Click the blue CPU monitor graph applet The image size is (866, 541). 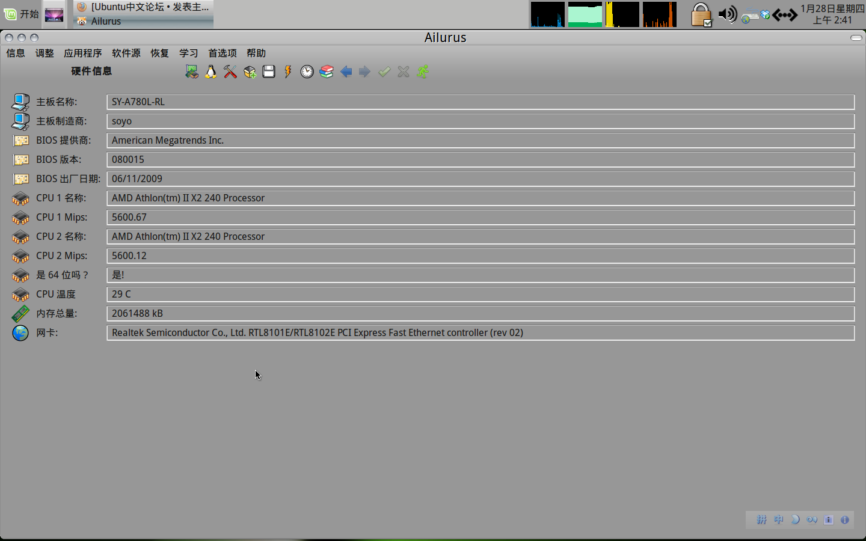(547, 14)
